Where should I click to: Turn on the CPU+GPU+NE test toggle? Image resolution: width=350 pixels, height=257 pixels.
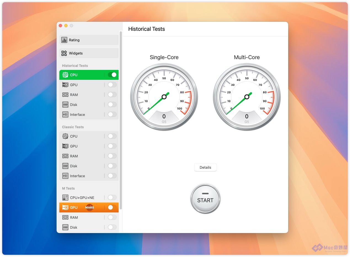point(112,198)
